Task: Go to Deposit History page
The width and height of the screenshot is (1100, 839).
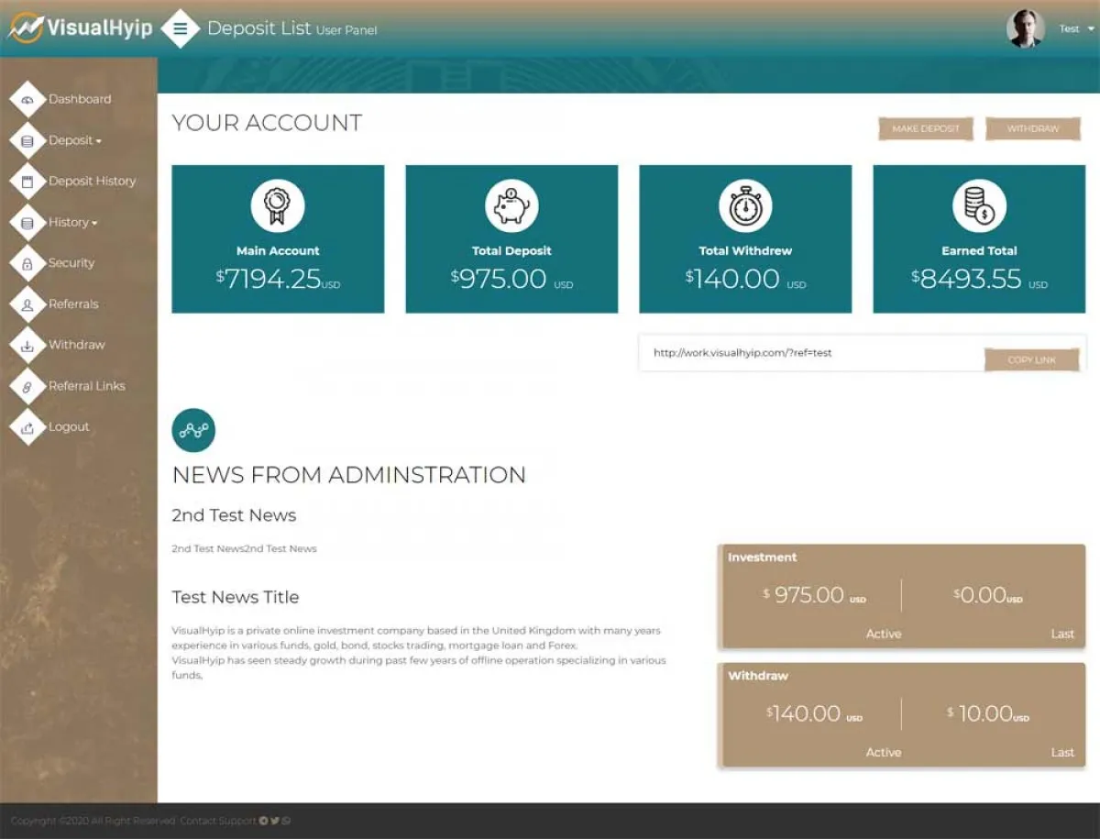Action: 93,181
